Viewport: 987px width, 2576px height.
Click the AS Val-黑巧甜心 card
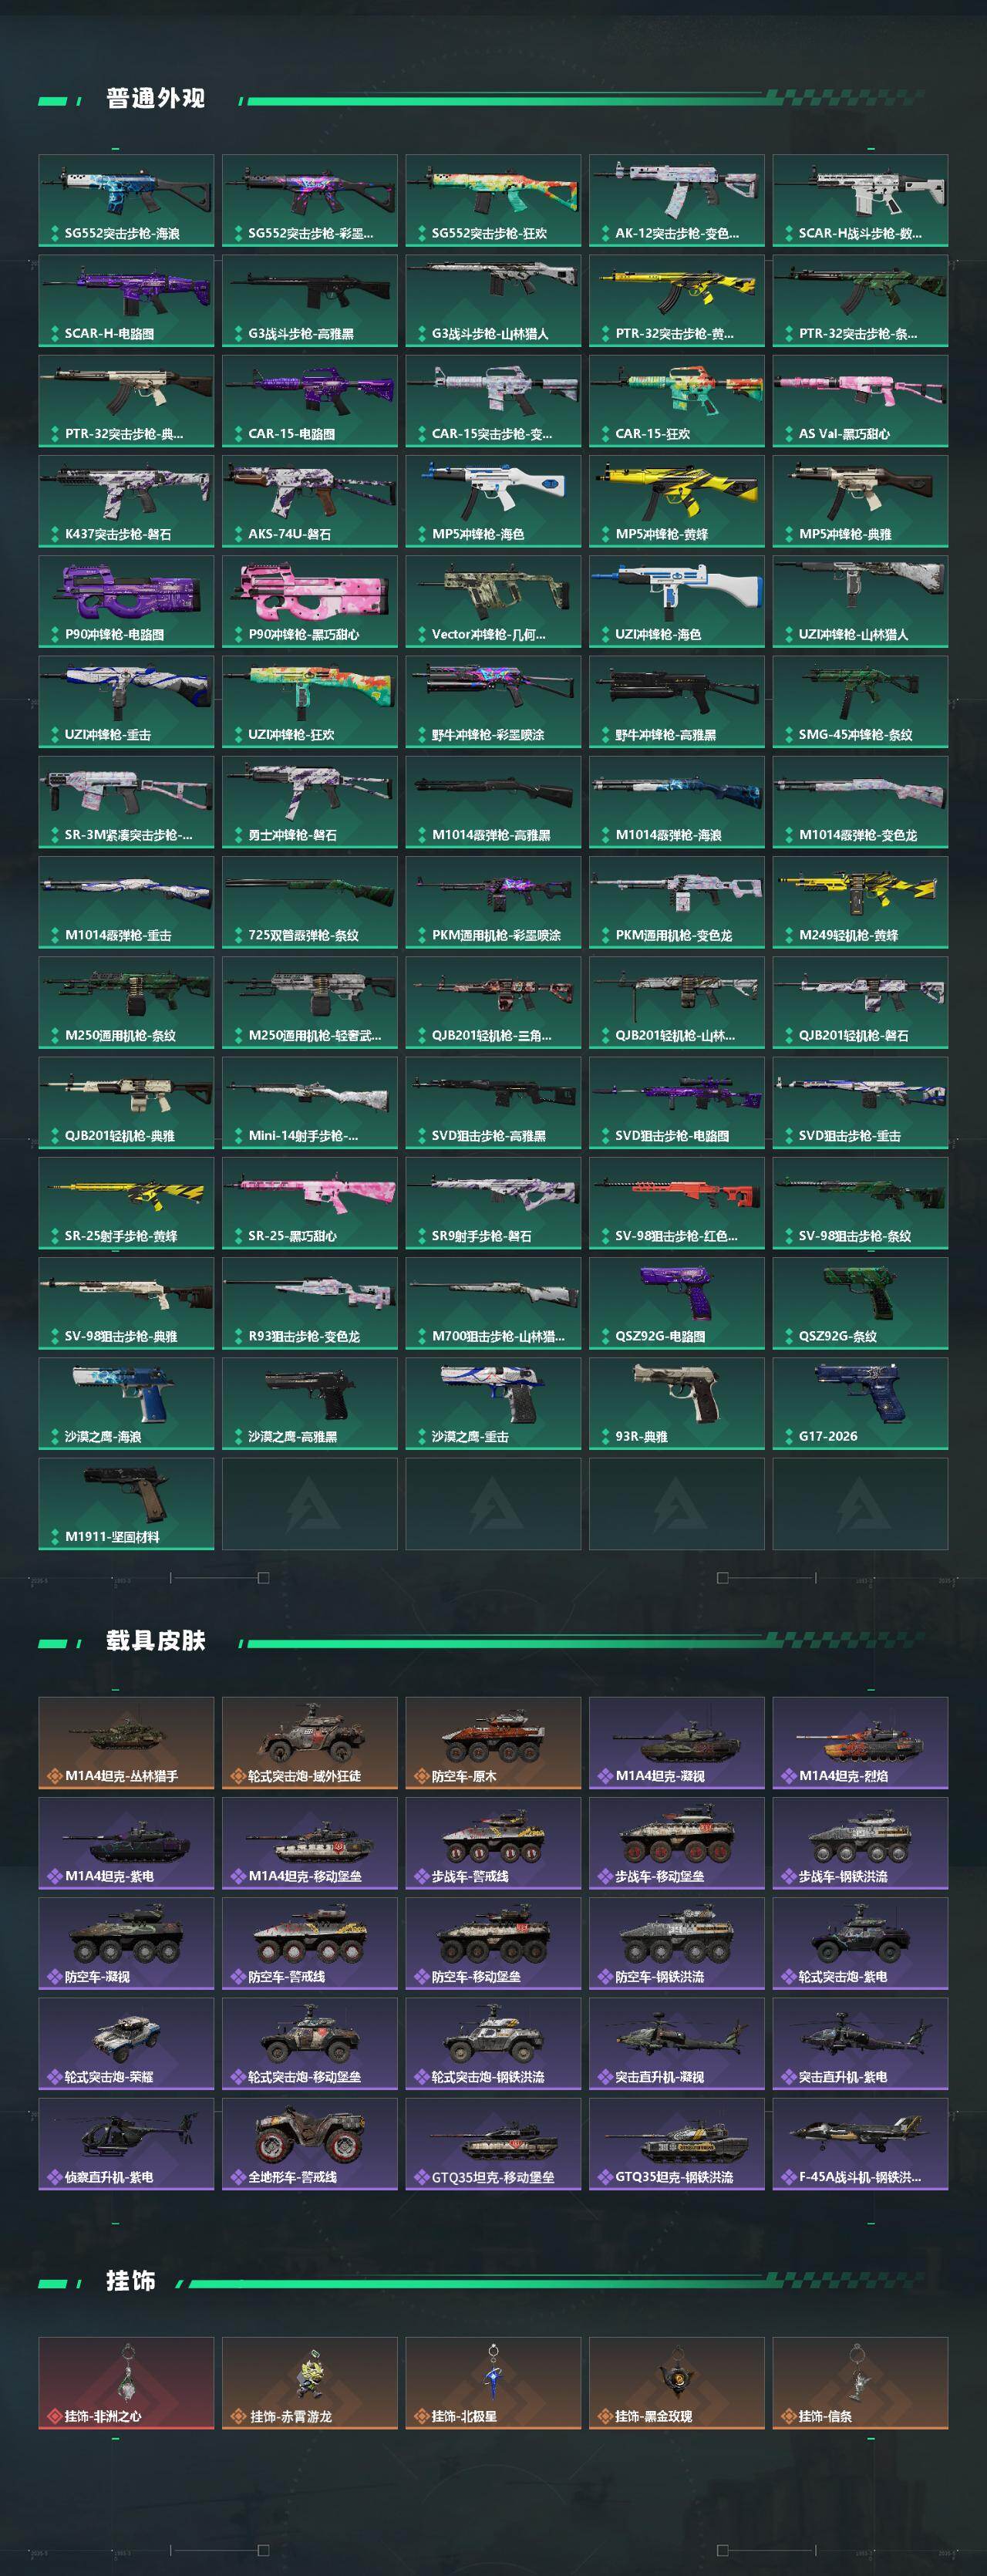pyautogui.click(x=860, y=401)
